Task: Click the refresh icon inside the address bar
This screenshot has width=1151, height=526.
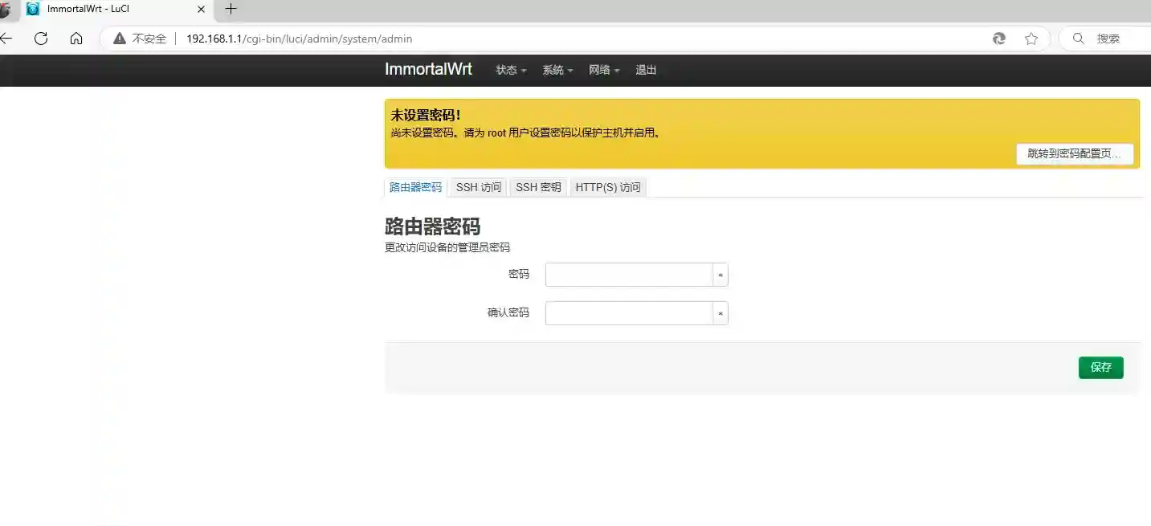Action: tap(998, 38)
